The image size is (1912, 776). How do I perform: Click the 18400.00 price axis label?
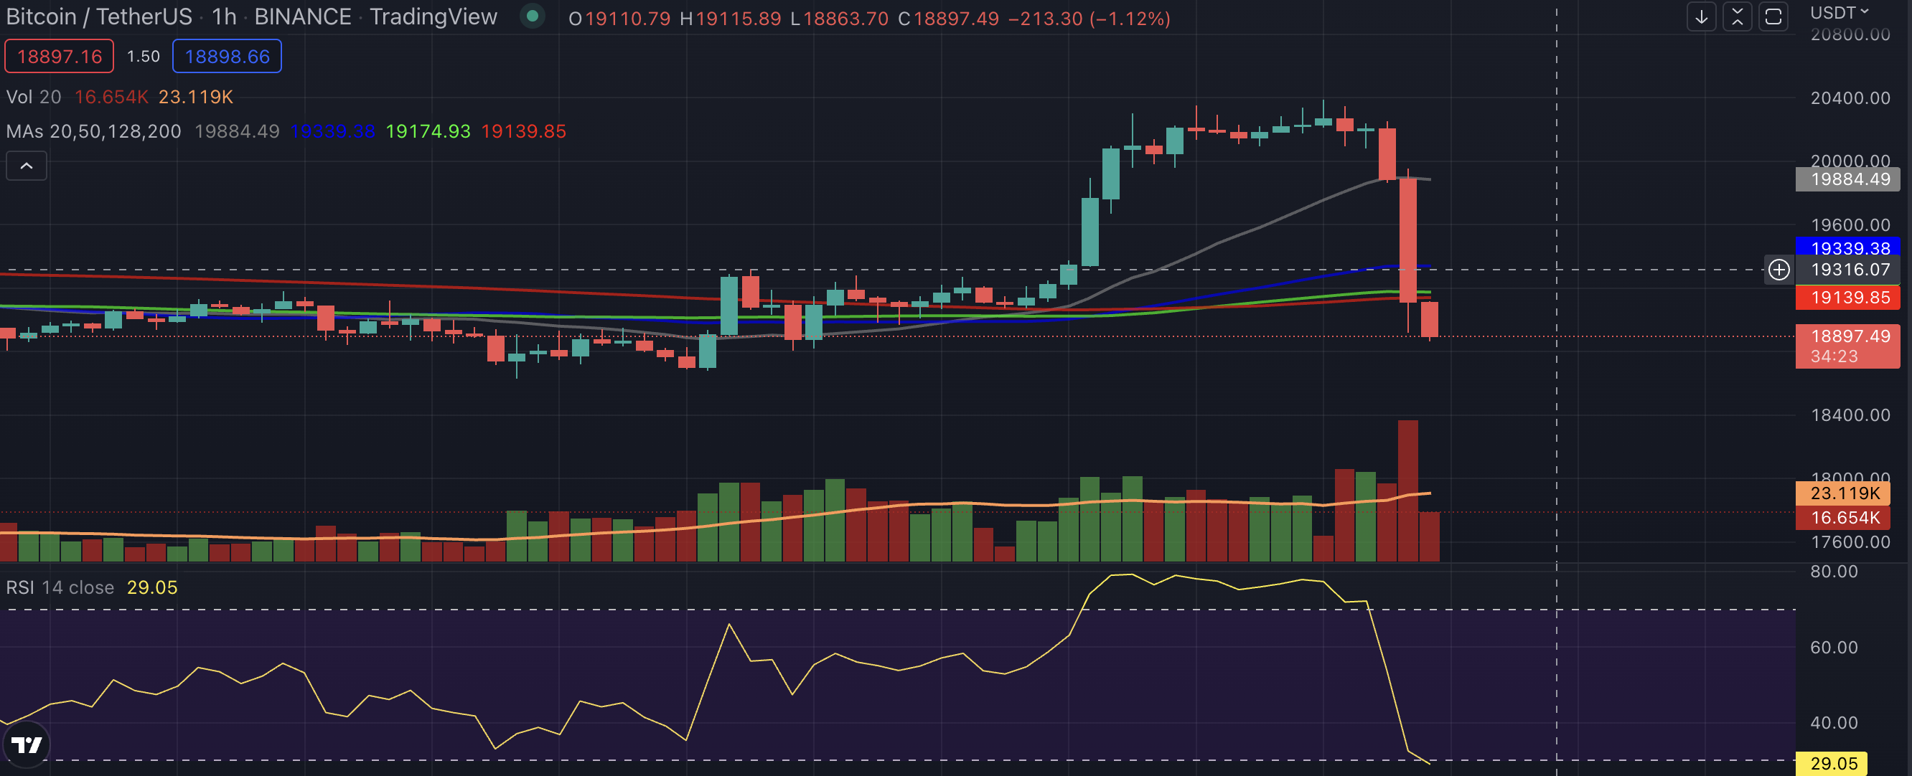pyautogui.click(x=1850, y=415)
